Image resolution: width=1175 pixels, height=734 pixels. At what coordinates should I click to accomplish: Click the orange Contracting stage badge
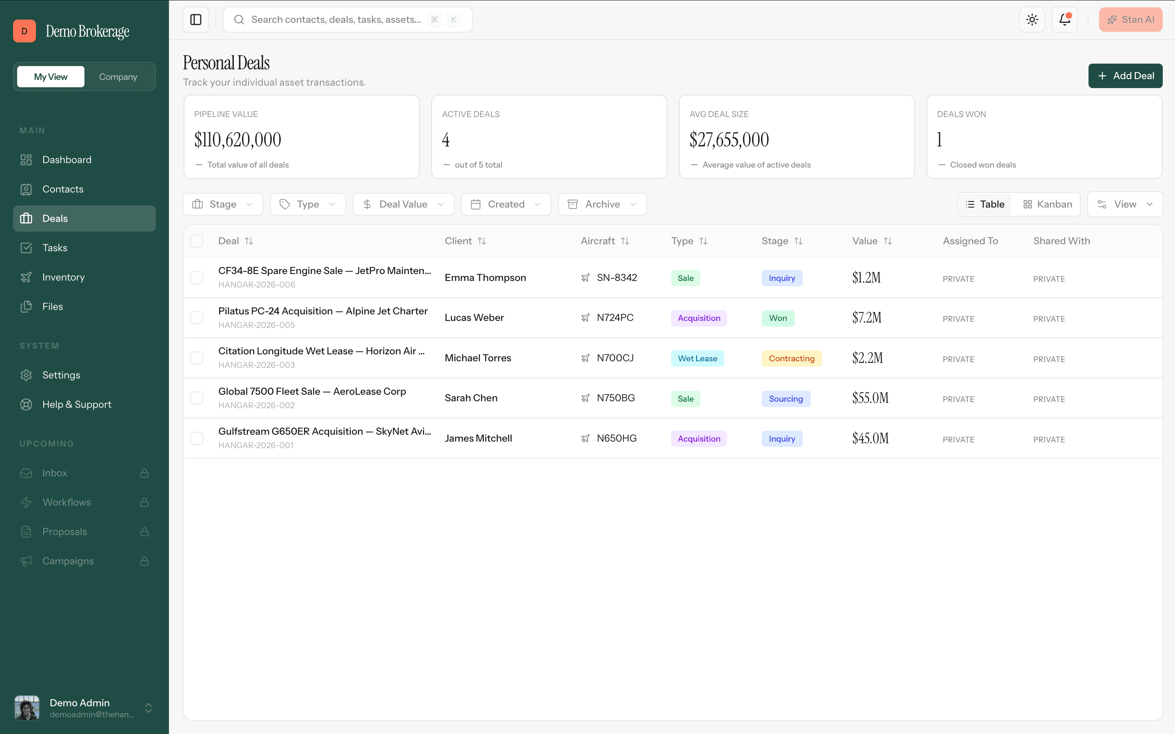tap(791, 358)
